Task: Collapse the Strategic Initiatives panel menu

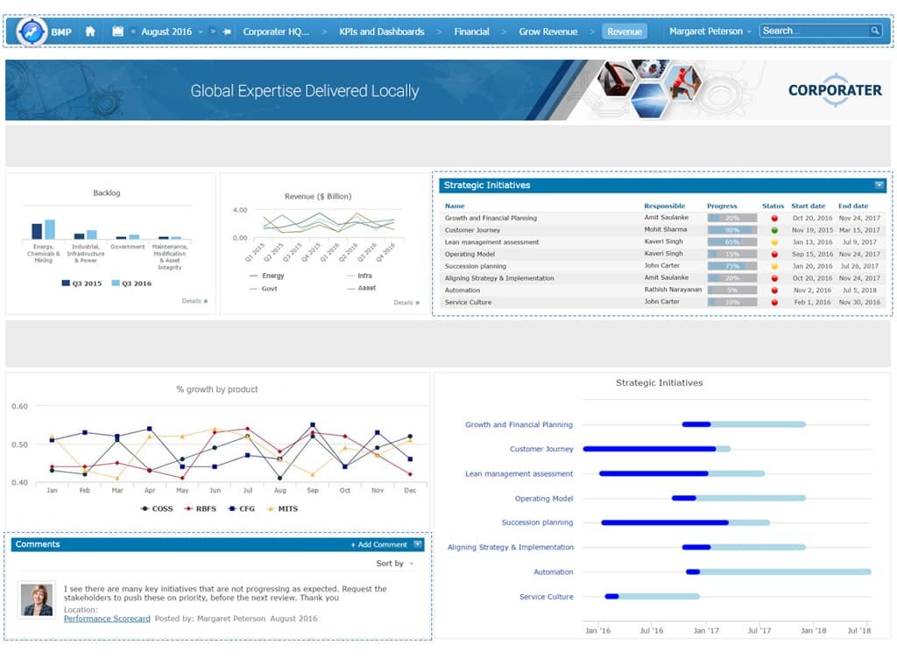Action: 879,185
